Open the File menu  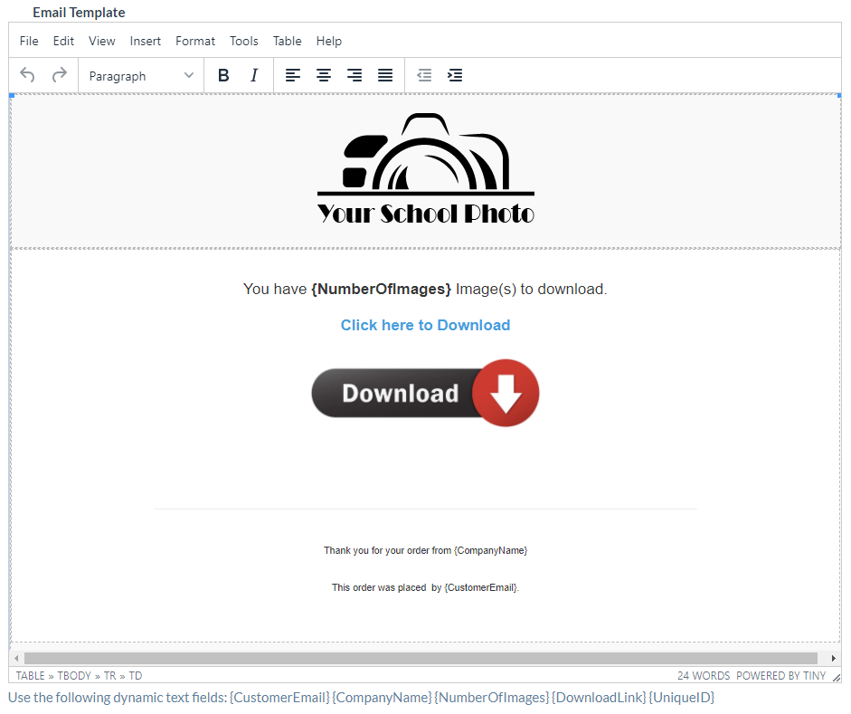[29, 41]
